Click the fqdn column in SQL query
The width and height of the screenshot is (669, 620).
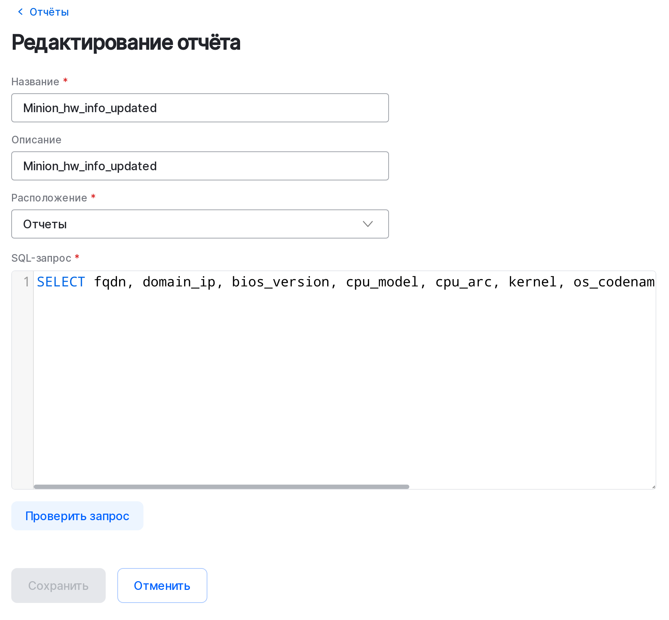[109, 282]
